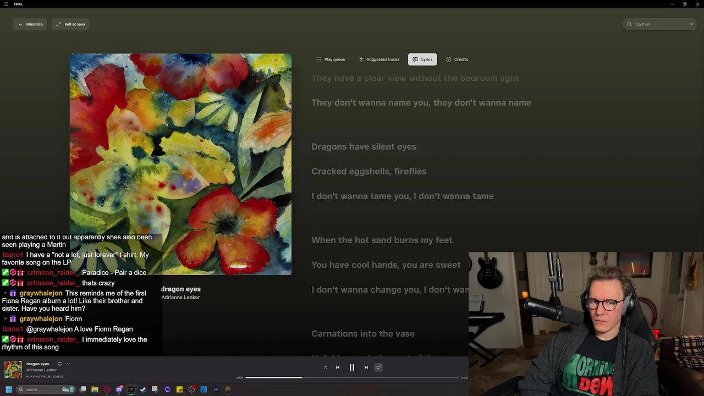
Task: Open Task View from taskbar
Action: pos(83,389)
